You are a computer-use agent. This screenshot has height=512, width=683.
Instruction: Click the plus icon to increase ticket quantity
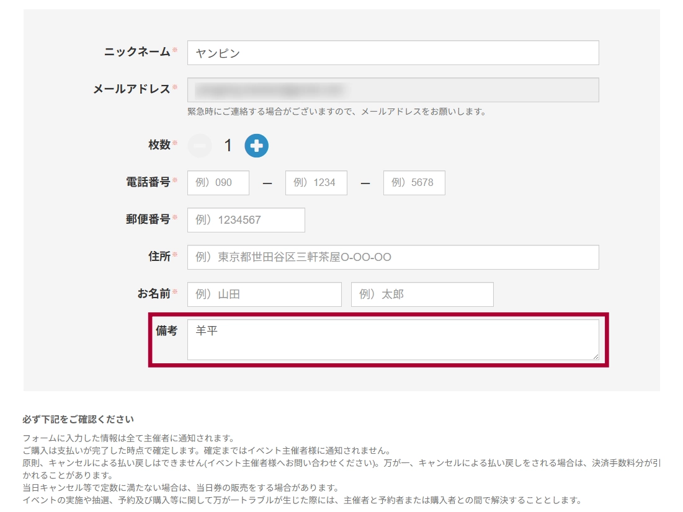[x=256, y=146]
